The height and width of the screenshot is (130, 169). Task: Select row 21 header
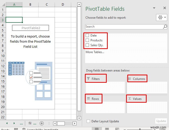click(x=3, y=112)
